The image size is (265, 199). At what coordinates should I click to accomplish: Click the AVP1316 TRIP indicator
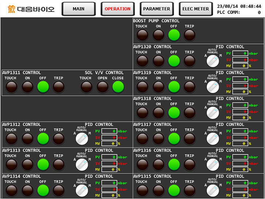point(189,165)
